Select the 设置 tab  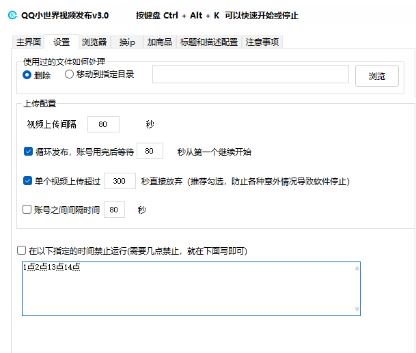click(x=62, y=42)
